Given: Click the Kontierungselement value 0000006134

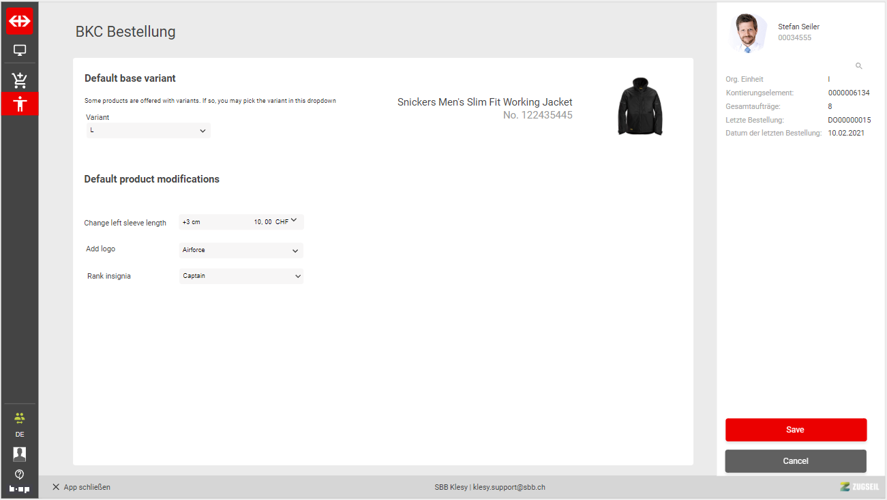Looking at the screenshot, I should point(849,93).
